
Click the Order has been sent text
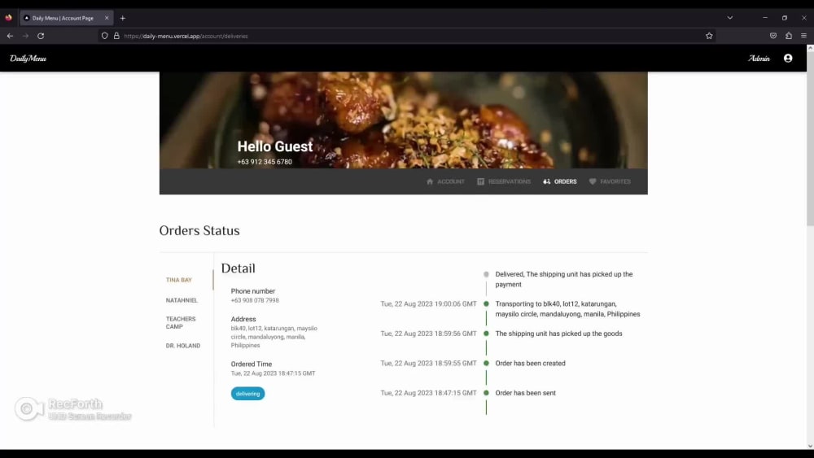[525, 393]
